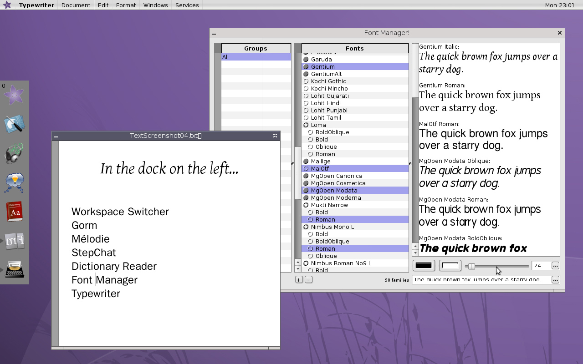Select the Gentium font family row
Viewport: 583px width, 364px height.
(x=355, y=67)
